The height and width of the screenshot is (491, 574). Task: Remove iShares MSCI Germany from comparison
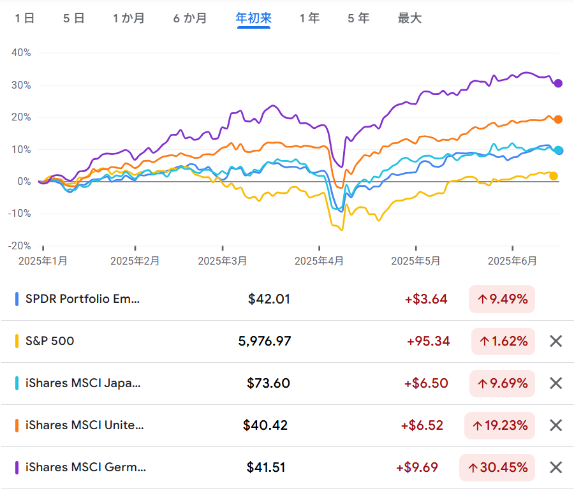coord(556,467)
